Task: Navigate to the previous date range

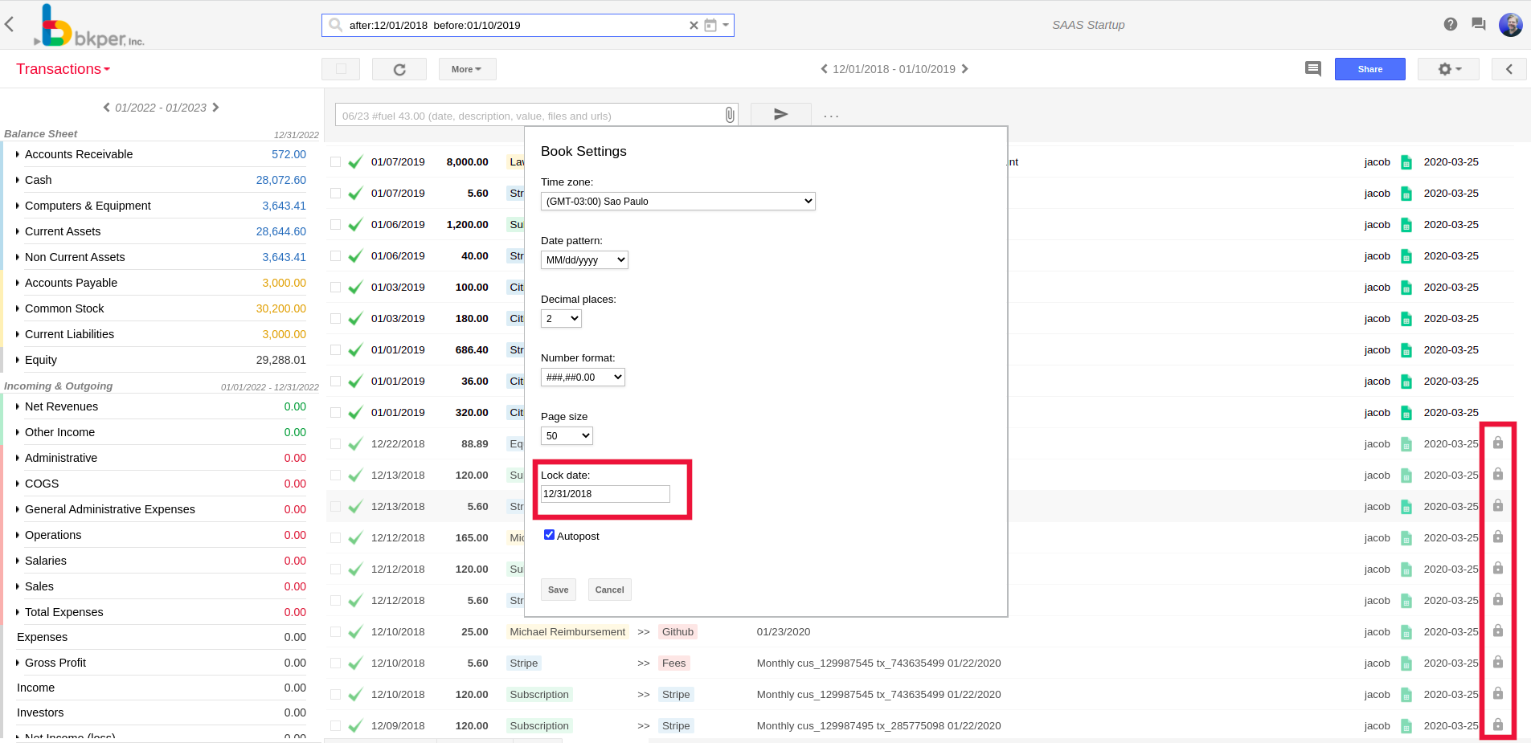Action: click(x=823, y=69)
